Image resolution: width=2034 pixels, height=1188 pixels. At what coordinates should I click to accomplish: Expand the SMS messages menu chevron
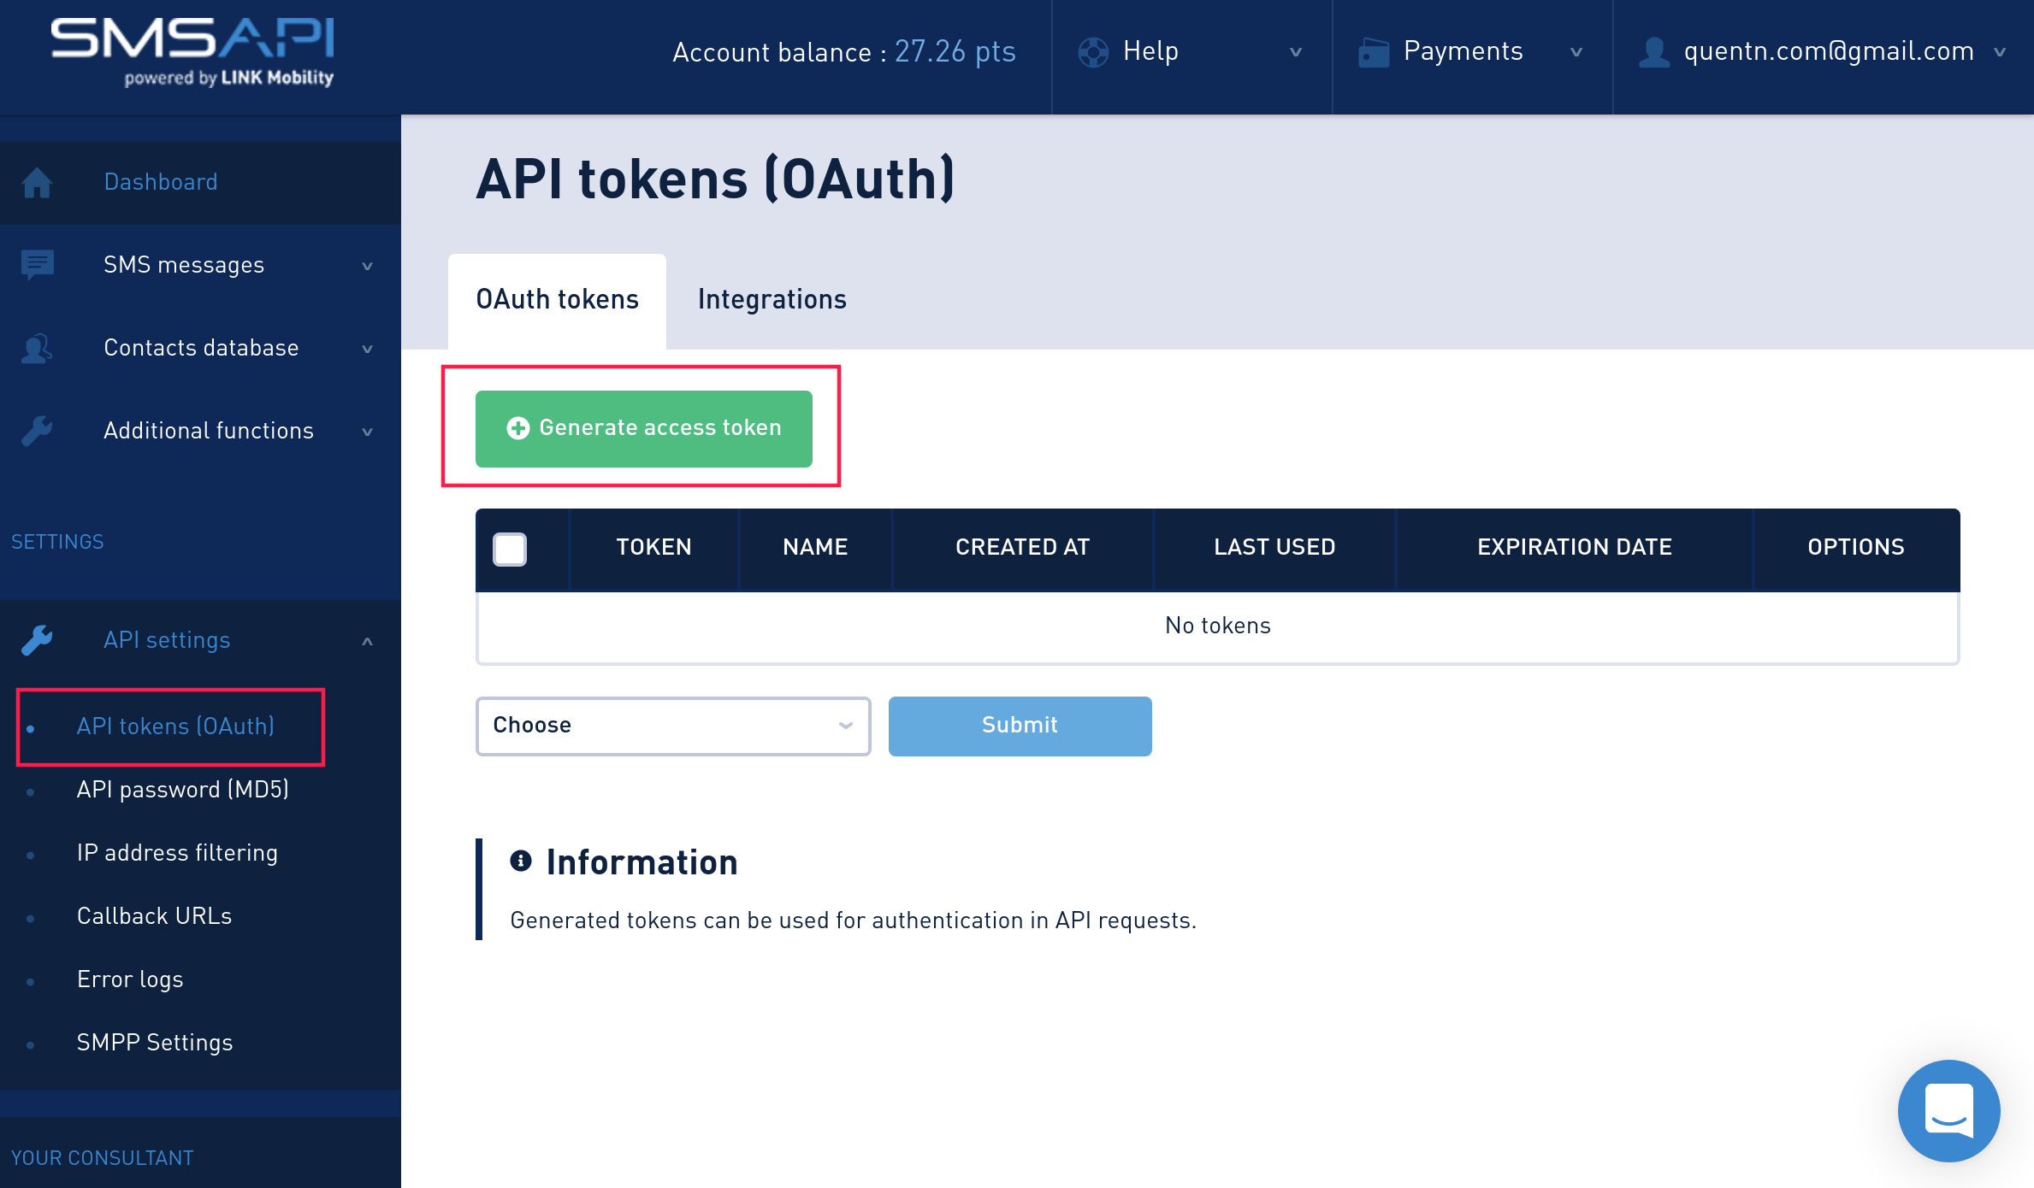point(367,266)
